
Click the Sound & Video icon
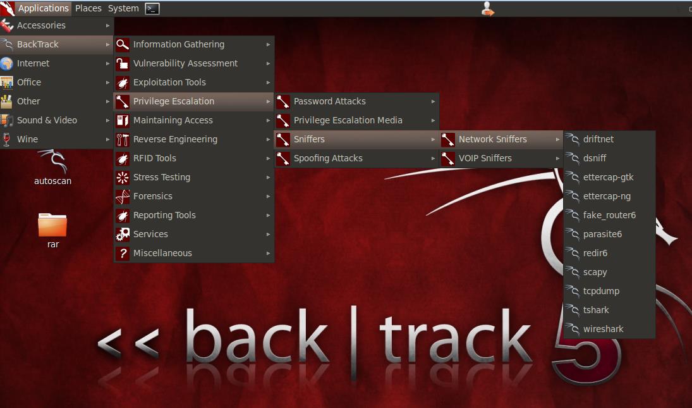[x=6, y=121]
